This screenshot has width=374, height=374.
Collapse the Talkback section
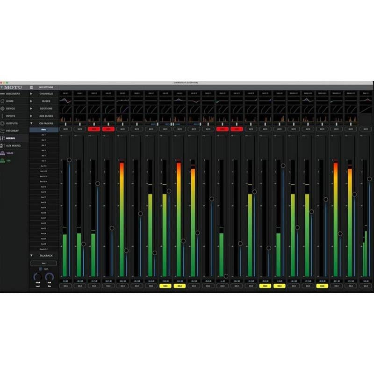(31, 256)
